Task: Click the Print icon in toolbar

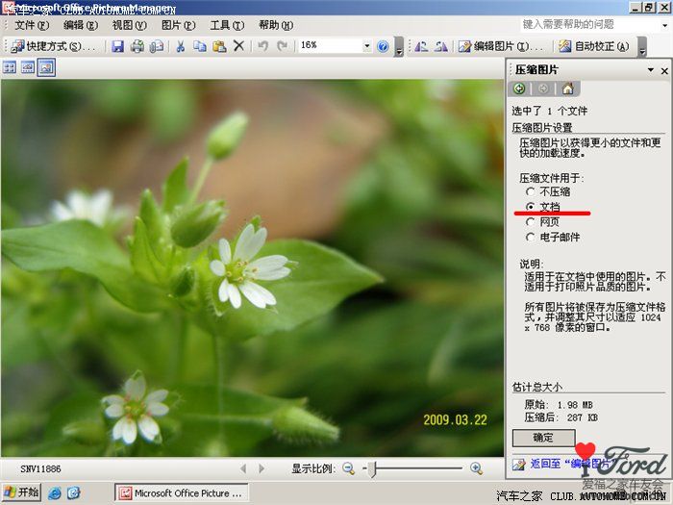Action: (x=137, y=46)
